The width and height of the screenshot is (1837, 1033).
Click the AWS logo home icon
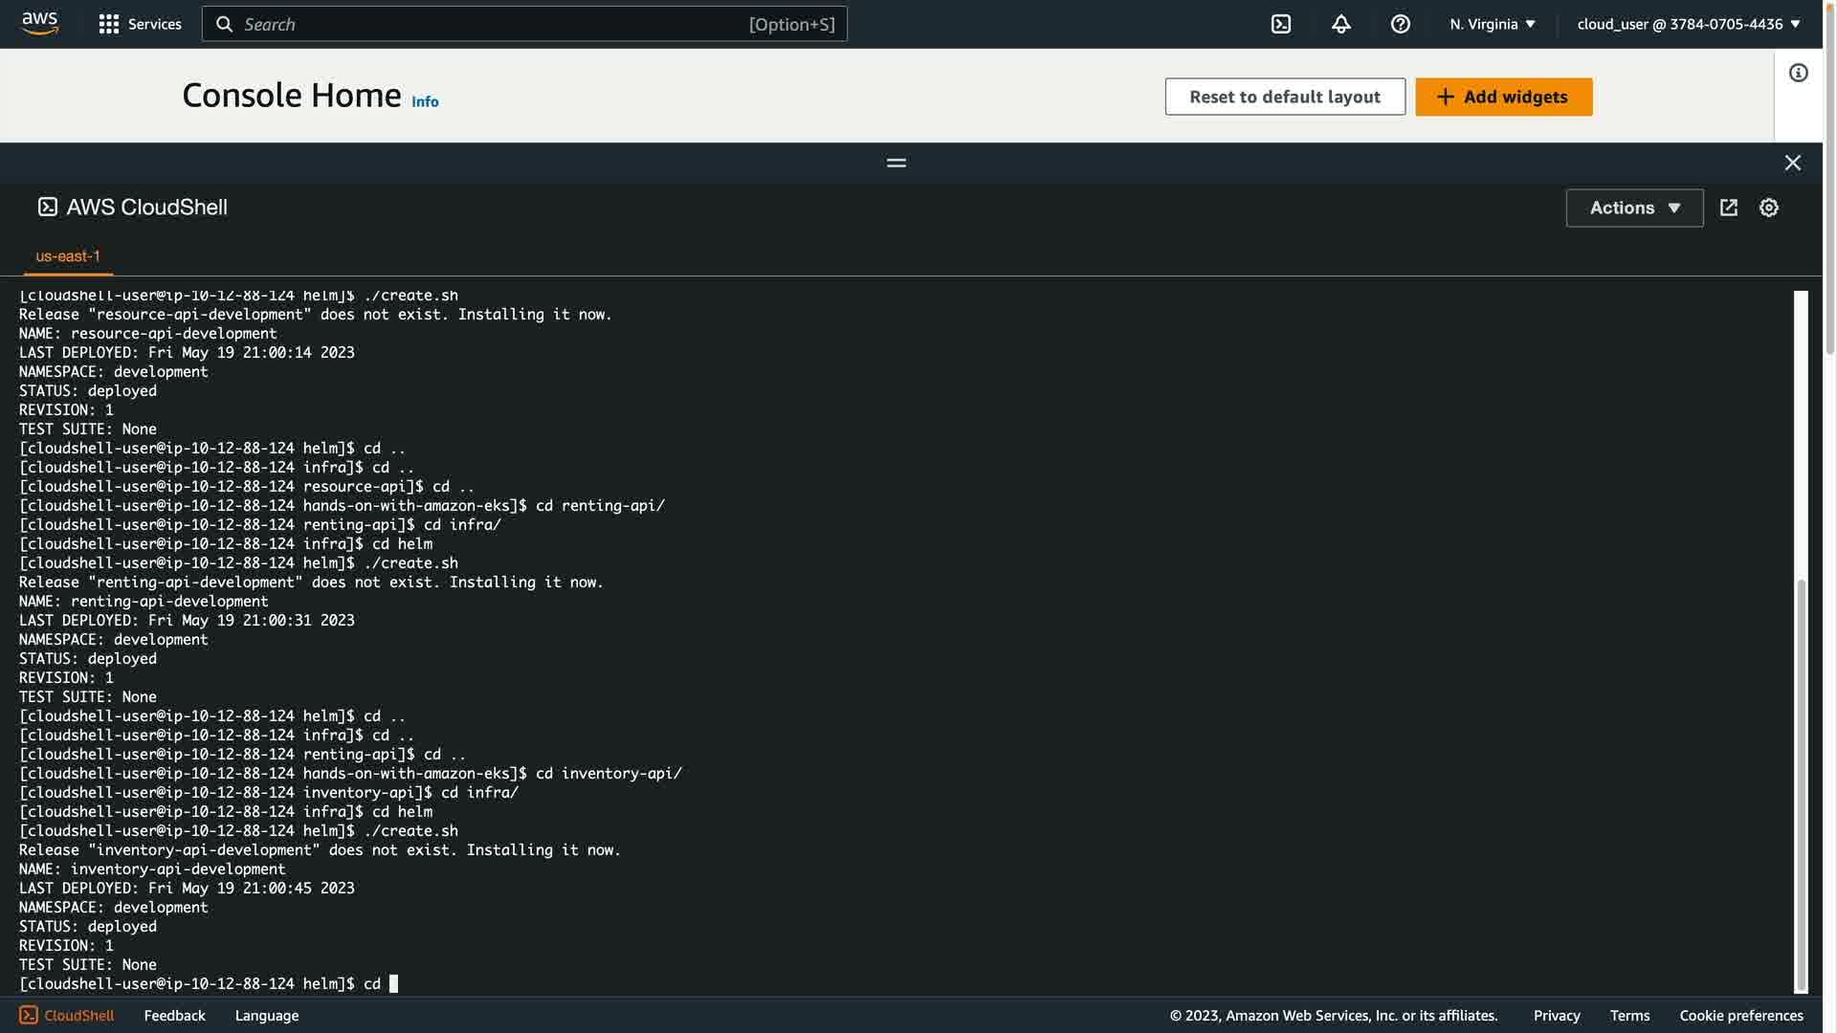click(x=39, y=23)
